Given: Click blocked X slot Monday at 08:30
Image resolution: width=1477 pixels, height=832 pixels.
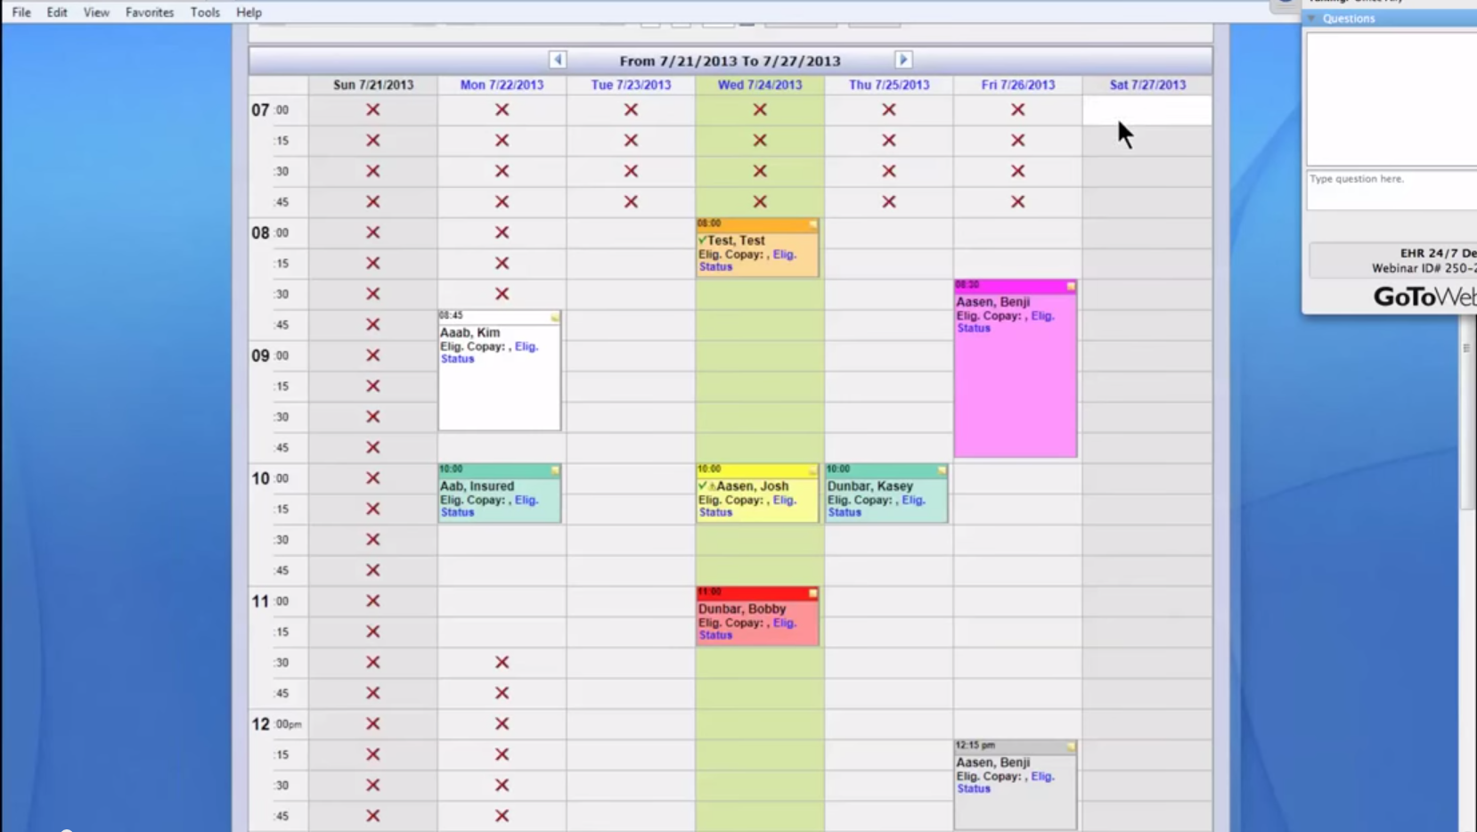Looking at the screenshot, I should click(502, 294).
